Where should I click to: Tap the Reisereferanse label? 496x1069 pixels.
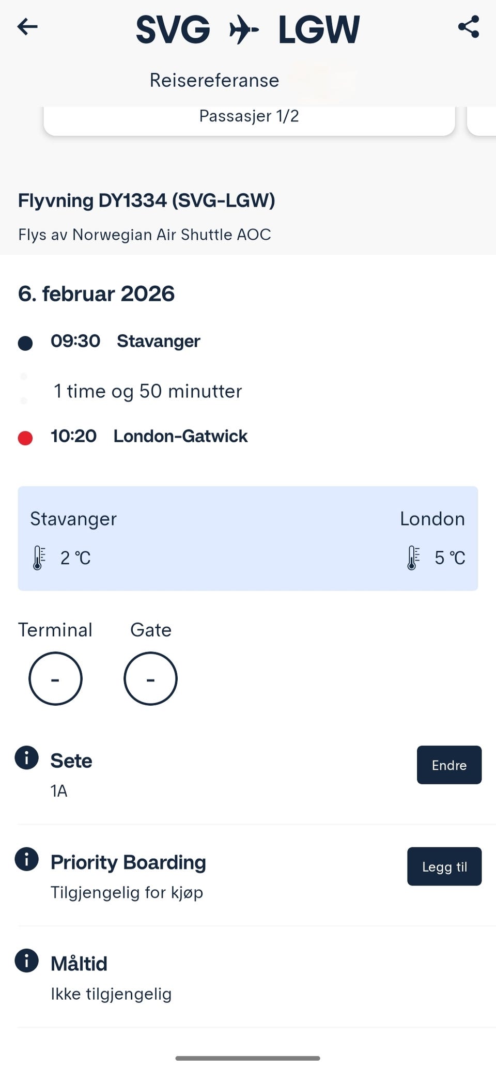tap(214, 81)
